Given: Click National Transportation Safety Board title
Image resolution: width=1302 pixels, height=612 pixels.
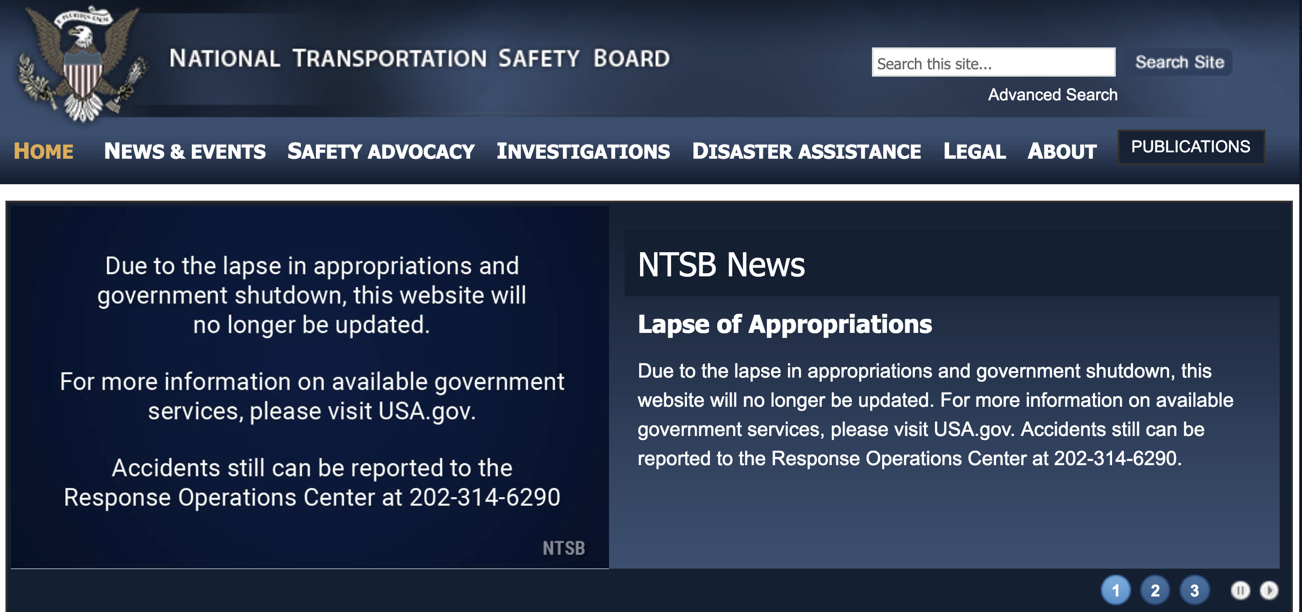Looking at the screenshot, I should tap(419, 58).
